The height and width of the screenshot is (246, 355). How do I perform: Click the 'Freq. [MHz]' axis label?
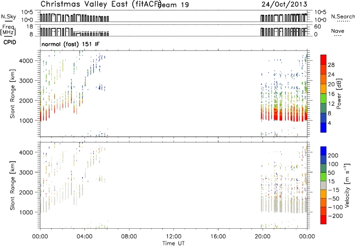(x=8, y=30)
